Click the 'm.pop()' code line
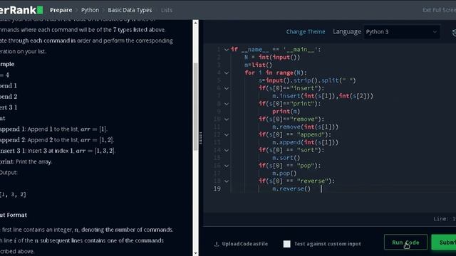Image resolution: width=456 pixels, height=256 pixels. pos(284,174)
